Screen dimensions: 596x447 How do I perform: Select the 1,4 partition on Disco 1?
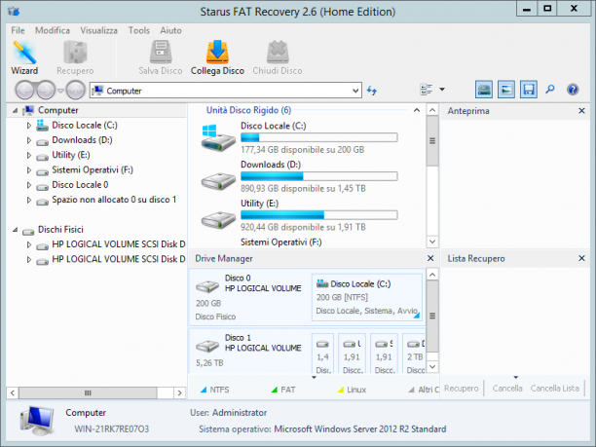click(322, 354)
